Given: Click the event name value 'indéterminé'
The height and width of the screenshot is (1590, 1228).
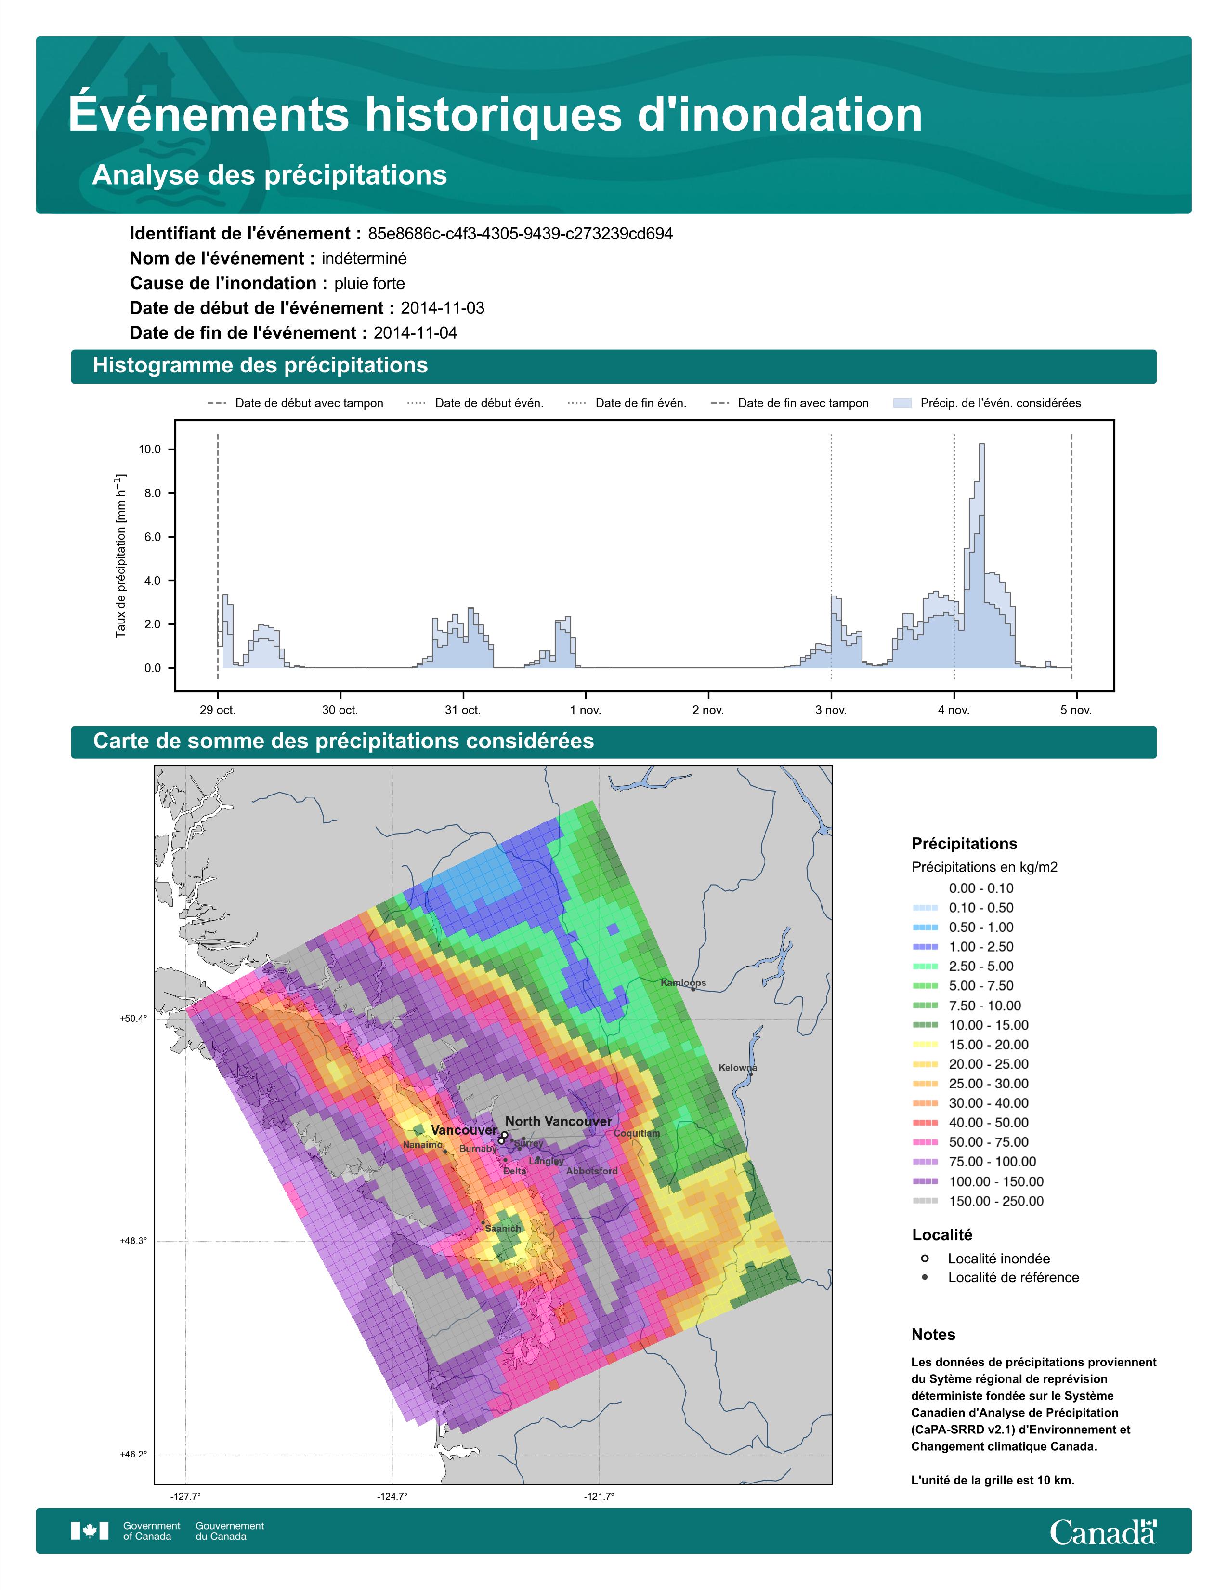Looking at the screenshot, I should click(x=365, y=258).
